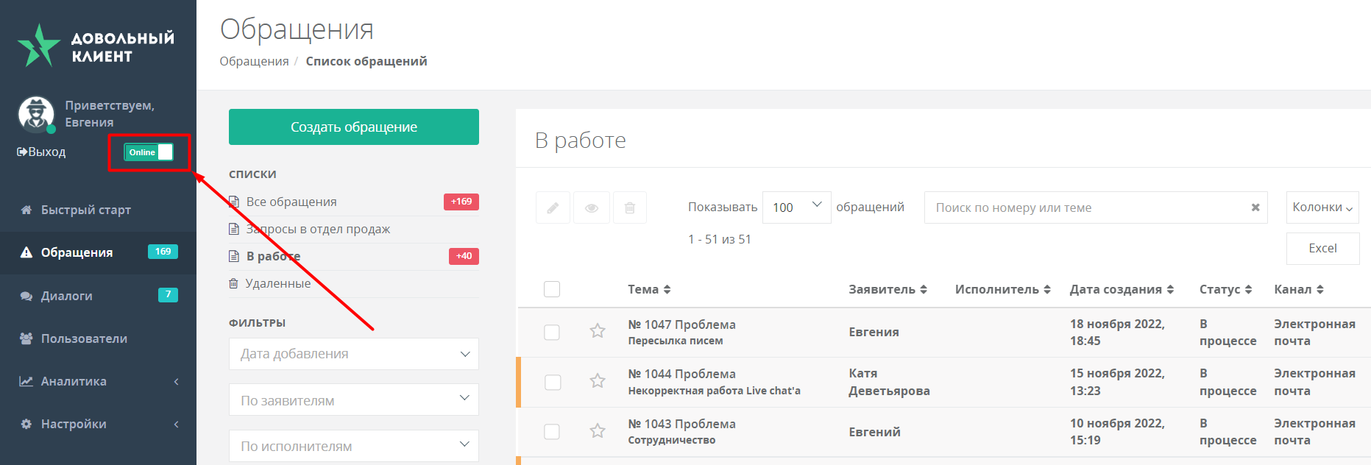Image resolution: width=1371 pixels, height=465 pixels.
Task: Click the Довольный клиент star logo
Action: click(x=38, y=46)
